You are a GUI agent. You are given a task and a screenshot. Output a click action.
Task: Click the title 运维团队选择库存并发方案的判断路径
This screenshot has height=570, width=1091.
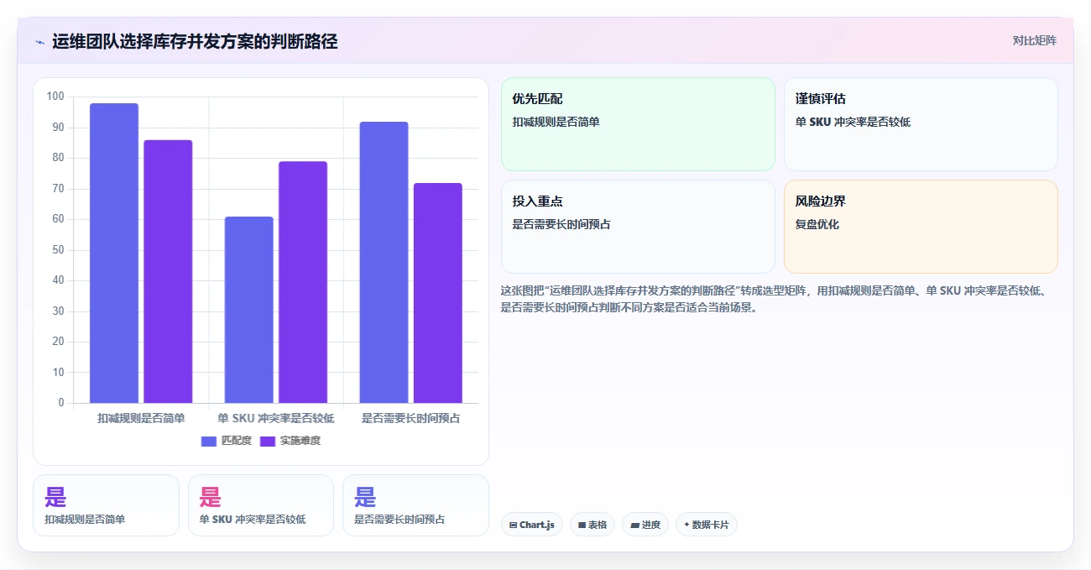tap(195, 41)
